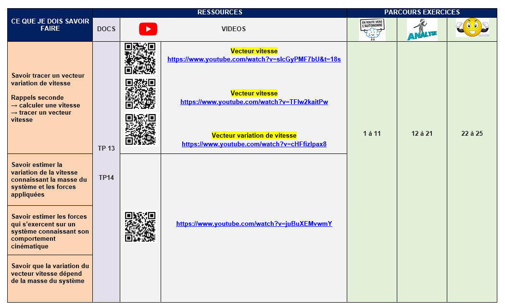Click the first QR code at top
This screenshot has width=505, height=306.
[140, 58]
